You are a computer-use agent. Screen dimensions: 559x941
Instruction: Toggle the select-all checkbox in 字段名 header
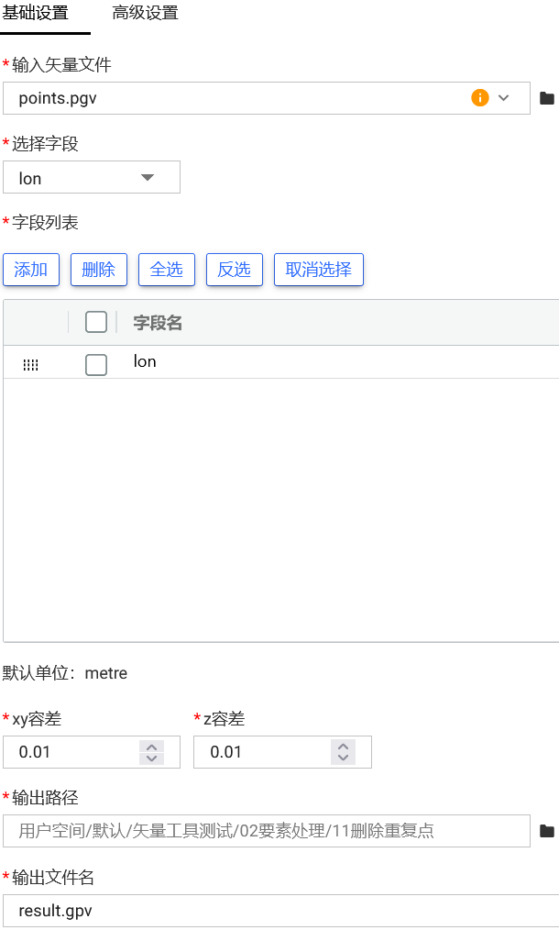[96, 322]
